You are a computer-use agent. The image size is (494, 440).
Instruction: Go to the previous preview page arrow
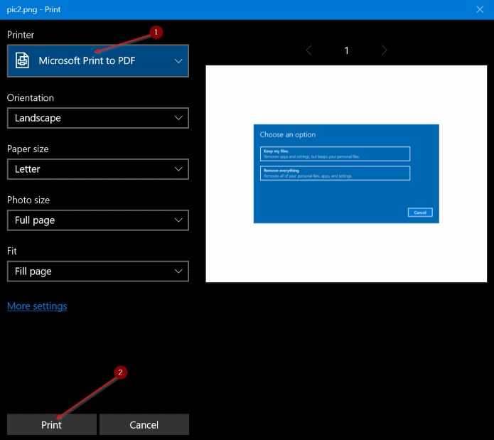(309, 50)
